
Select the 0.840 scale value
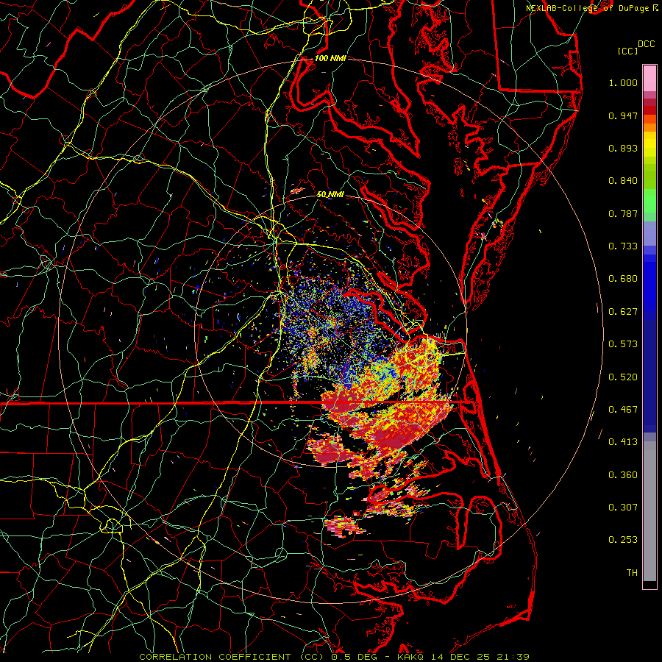coord(623,181)
